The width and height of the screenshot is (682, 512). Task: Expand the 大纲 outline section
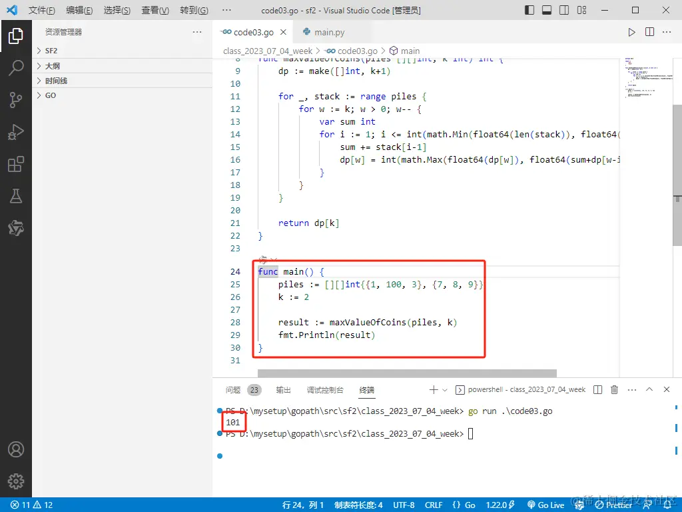click(x=123, y=66)
